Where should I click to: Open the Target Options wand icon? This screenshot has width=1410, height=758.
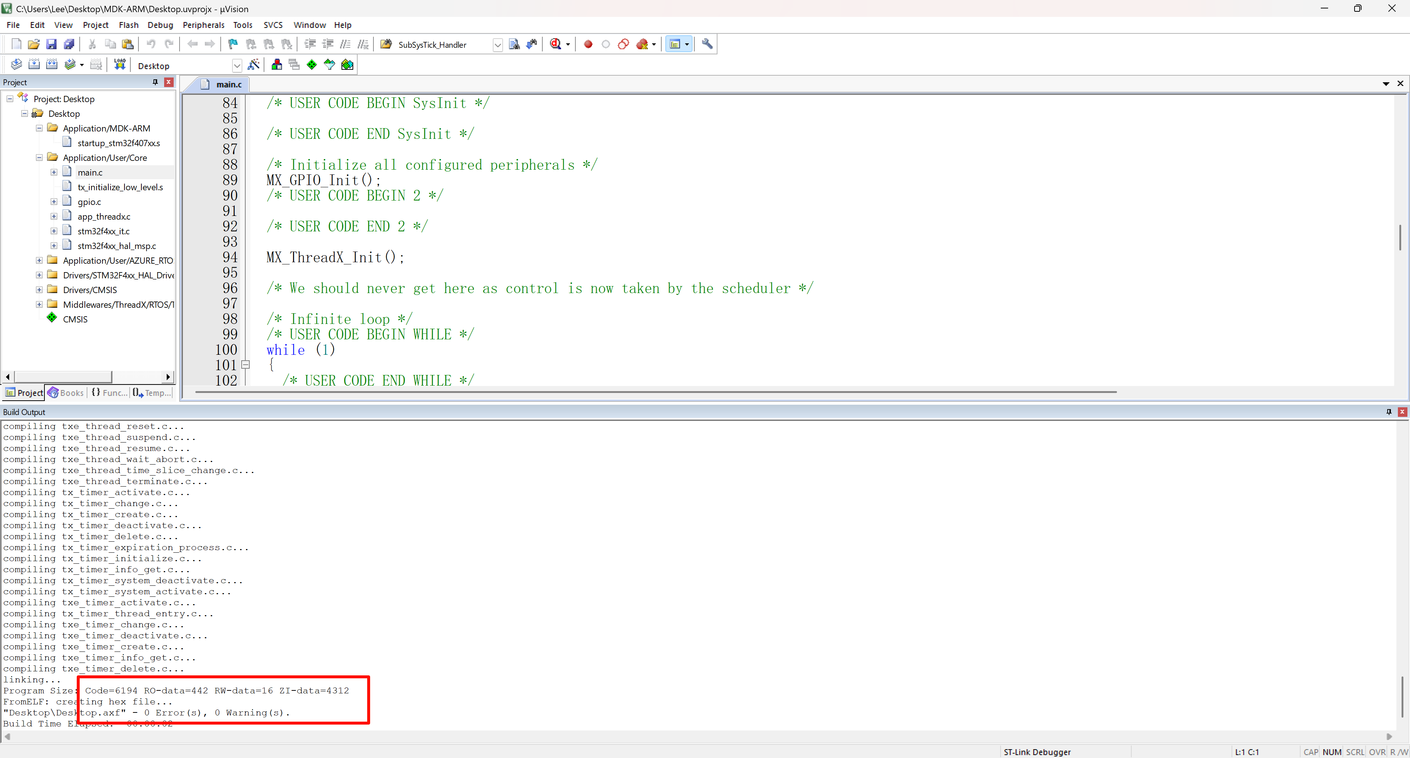254,65
